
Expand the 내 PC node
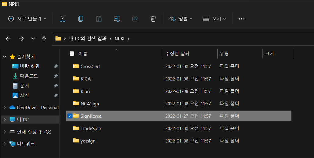pyautogui.click(x=5, y=120)
